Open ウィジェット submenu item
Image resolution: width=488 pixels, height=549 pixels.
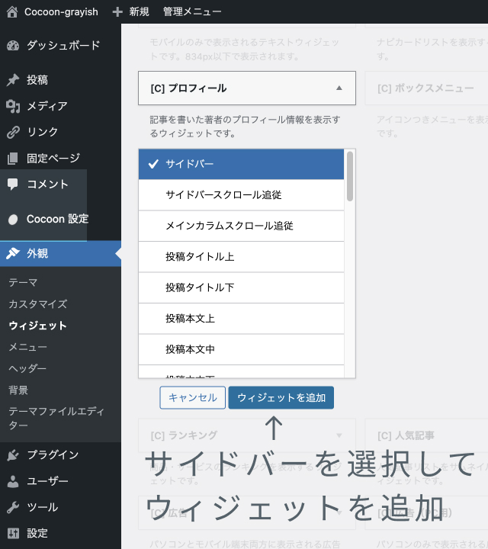pos(37,326)
